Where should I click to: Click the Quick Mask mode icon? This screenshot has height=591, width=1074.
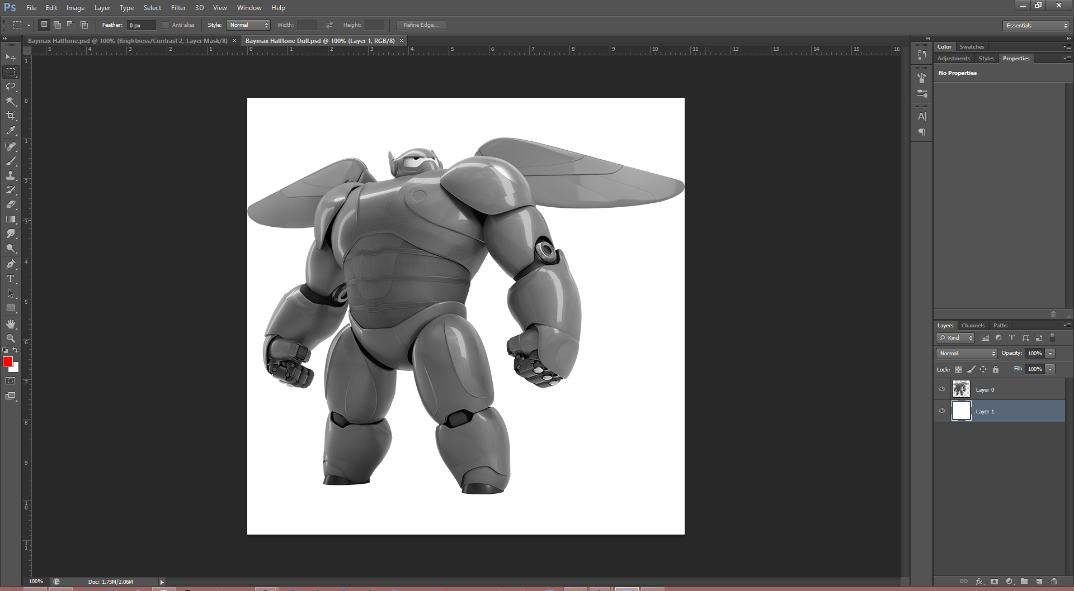click(11, 381)
